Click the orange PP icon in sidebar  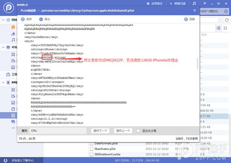point(13,27)
